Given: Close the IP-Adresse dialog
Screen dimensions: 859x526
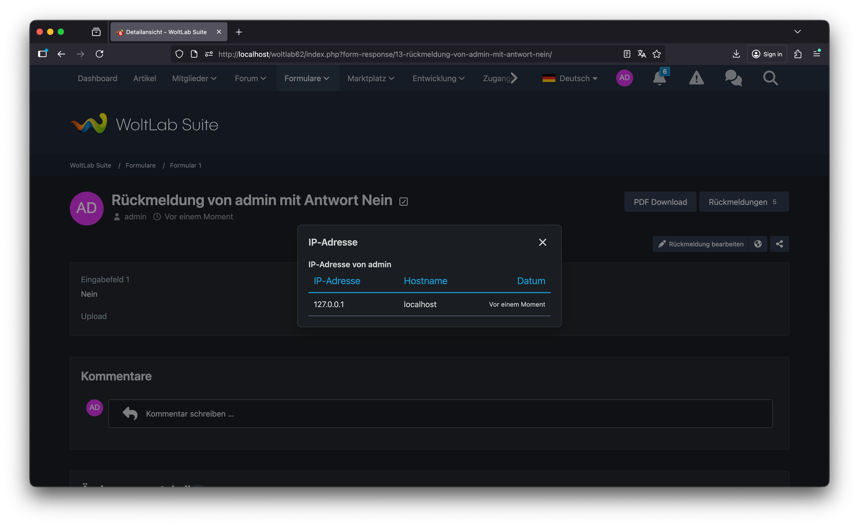Looking at the screenshot, I should (542, 242).
